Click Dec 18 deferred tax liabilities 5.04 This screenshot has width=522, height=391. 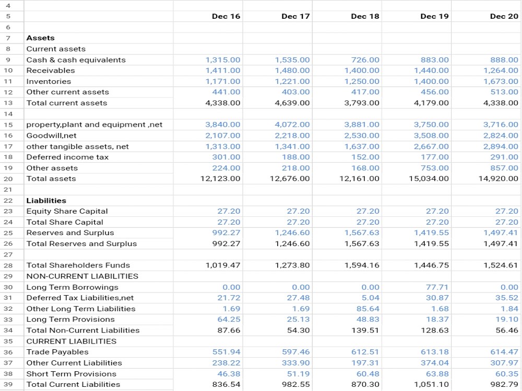[371, 298]
